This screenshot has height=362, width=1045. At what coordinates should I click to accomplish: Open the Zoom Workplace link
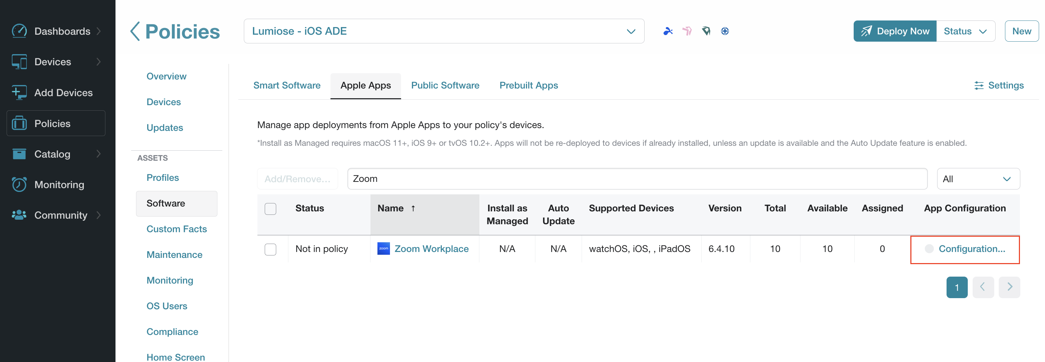pos(431,249)
